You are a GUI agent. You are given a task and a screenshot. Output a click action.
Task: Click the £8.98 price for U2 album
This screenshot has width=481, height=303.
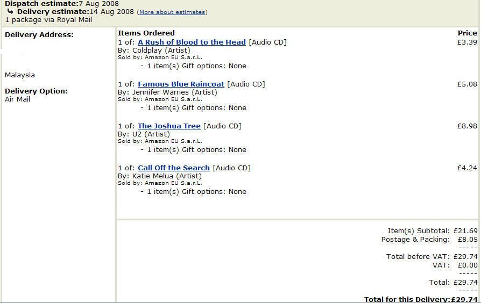click(467, 126)
